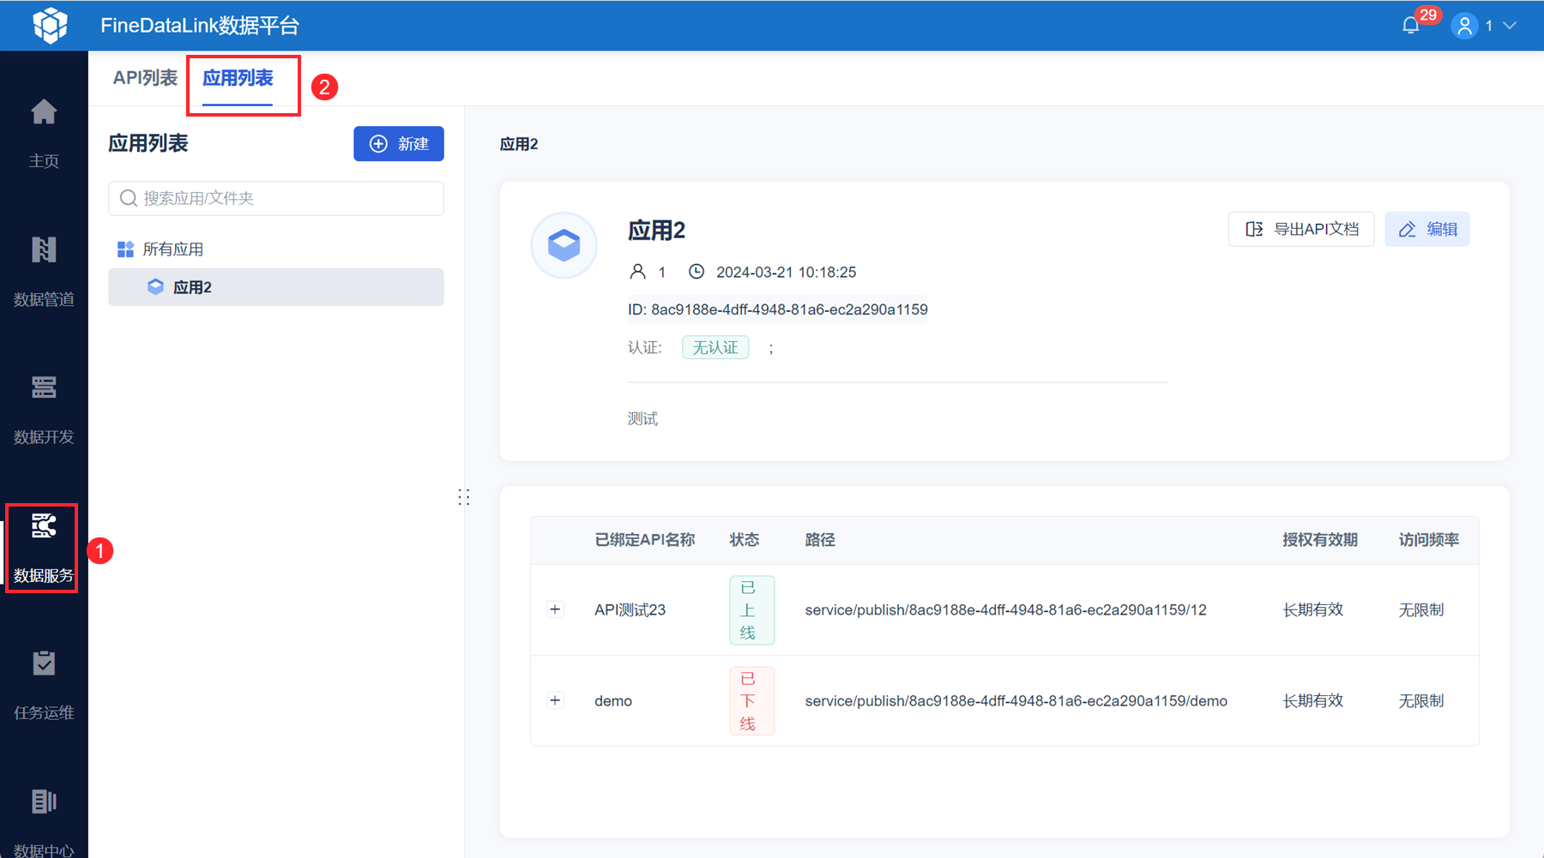Click the search magnifier icon
The image size is (1544, 858).
click(129, 198)
